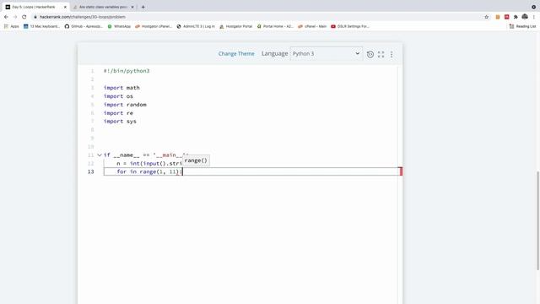Image resolution: width=540 pixels, height=304 pixels.
Task: Reload the HackerRank page
Action: (24, 17)
